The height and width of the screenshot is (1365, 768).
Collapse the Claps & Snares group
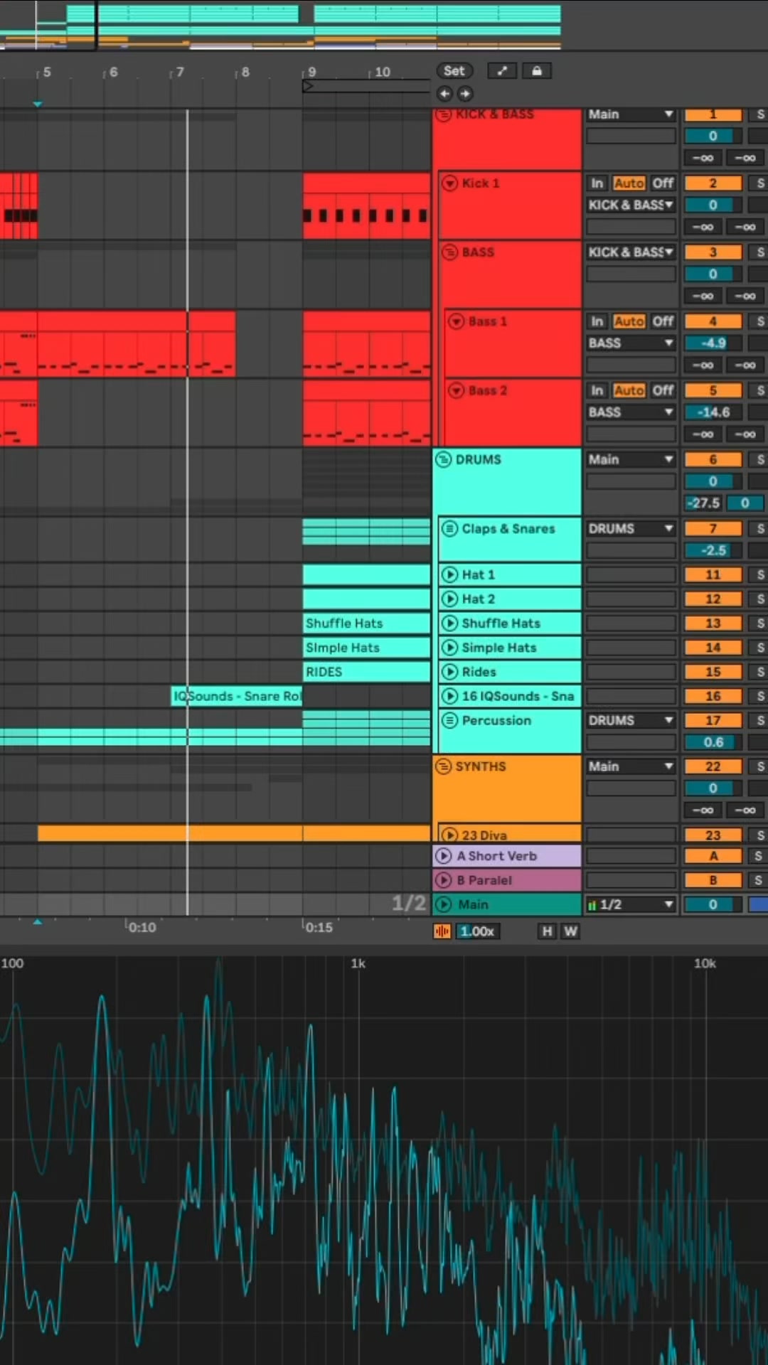(x=449, y=528)
